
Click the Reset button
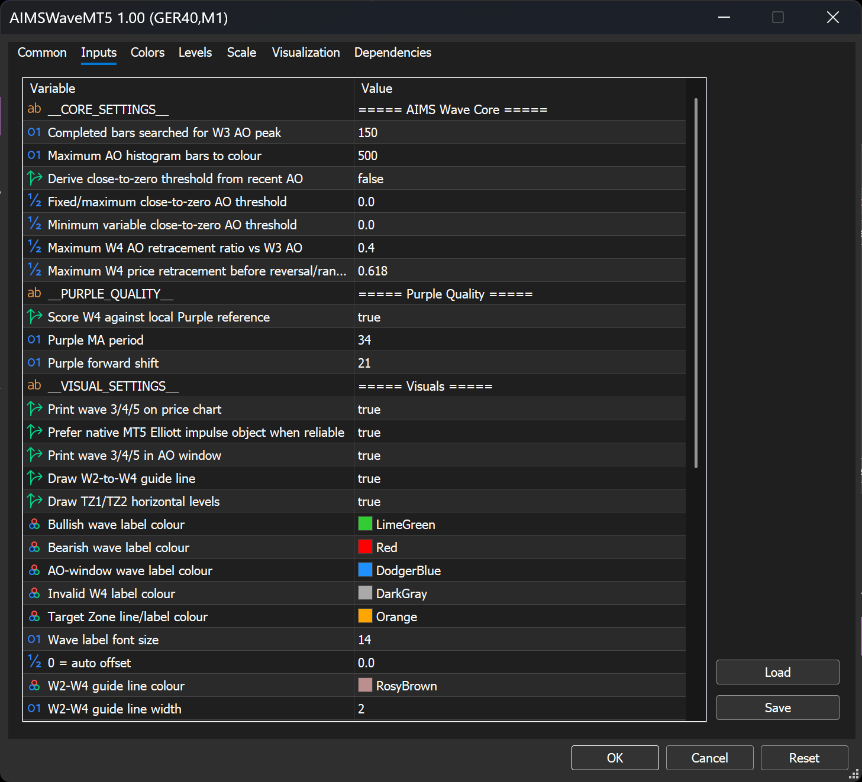tap(805, 758)
